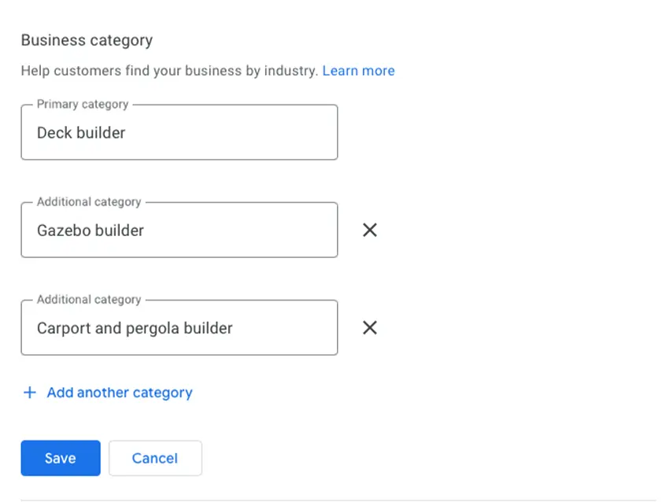Viewport: 662px width, 502px height.
Task: Open the Learn more link
Action: pyautogui.click(x=358, y=71)
